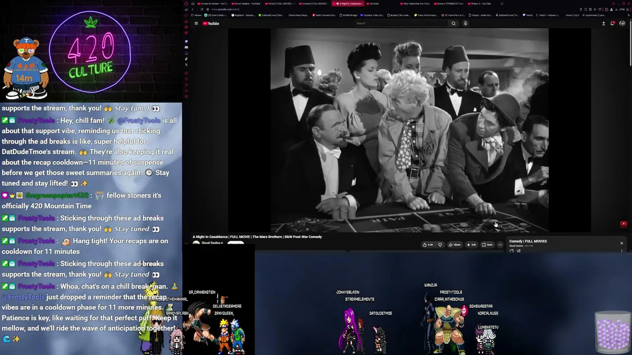Click the 'Comedy | FULL MOVIES' playlist title

click(528, 241)
